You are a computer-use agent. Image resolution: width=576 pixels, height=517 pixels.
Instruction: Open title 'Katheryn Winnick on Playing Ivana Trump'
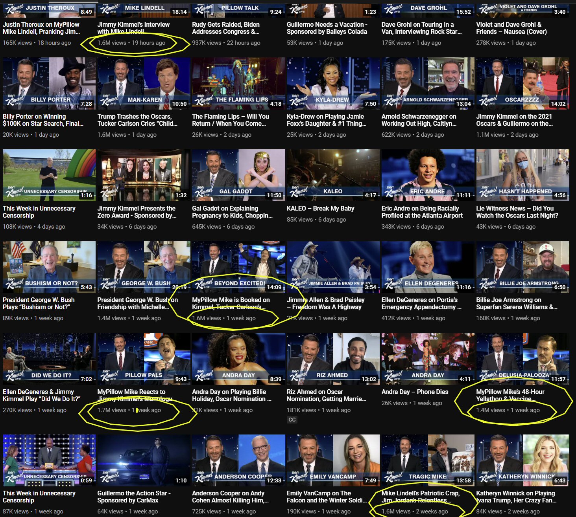coord(517,497)
